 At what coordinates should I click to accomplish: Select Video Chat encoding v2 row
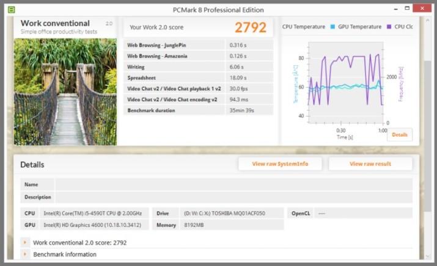tap(198, 99)
